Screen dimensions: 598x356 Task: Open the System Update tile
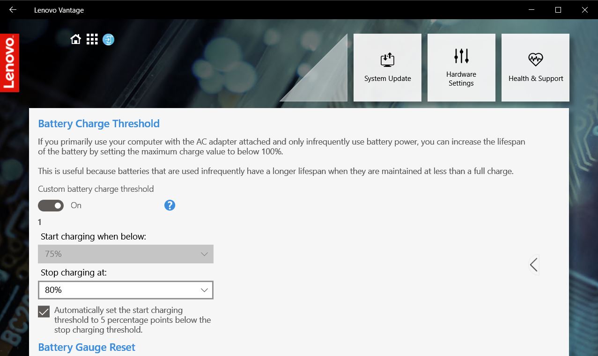(x=387, y=67)
